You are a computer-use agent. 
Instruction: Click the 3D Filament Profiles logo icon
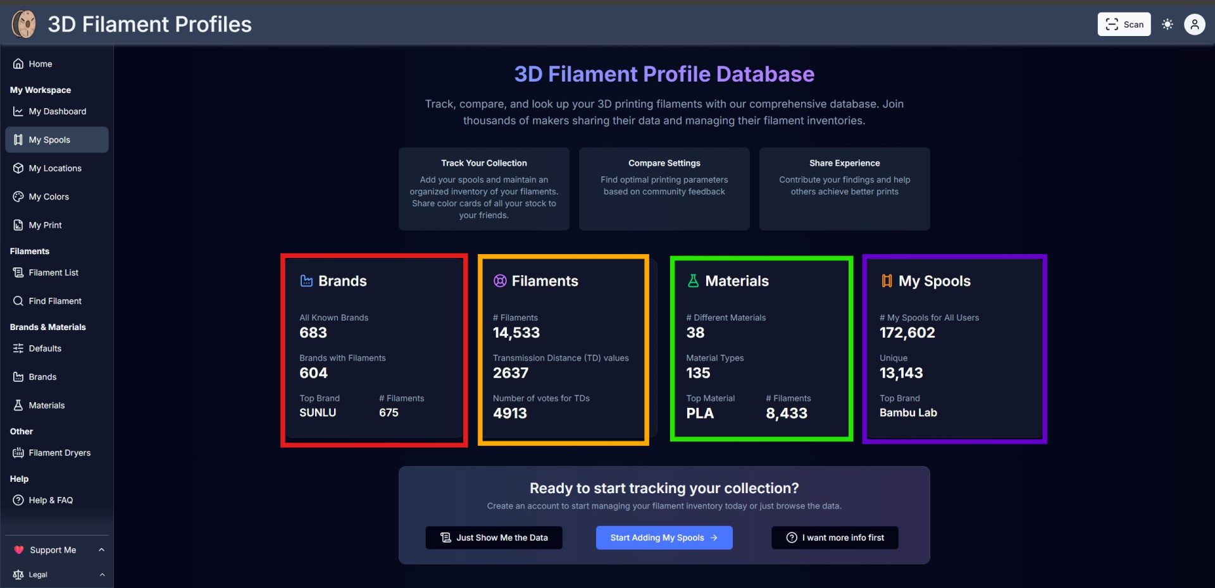click(24, 25)
